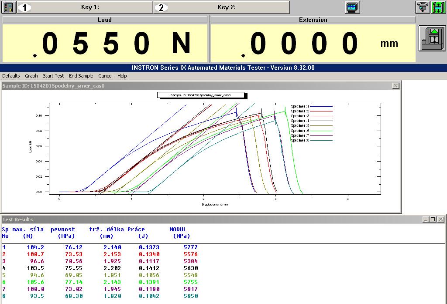This screenshot has height=304, width=447.
Task: Click the load frame machine icon
Action: click(432, 38)
